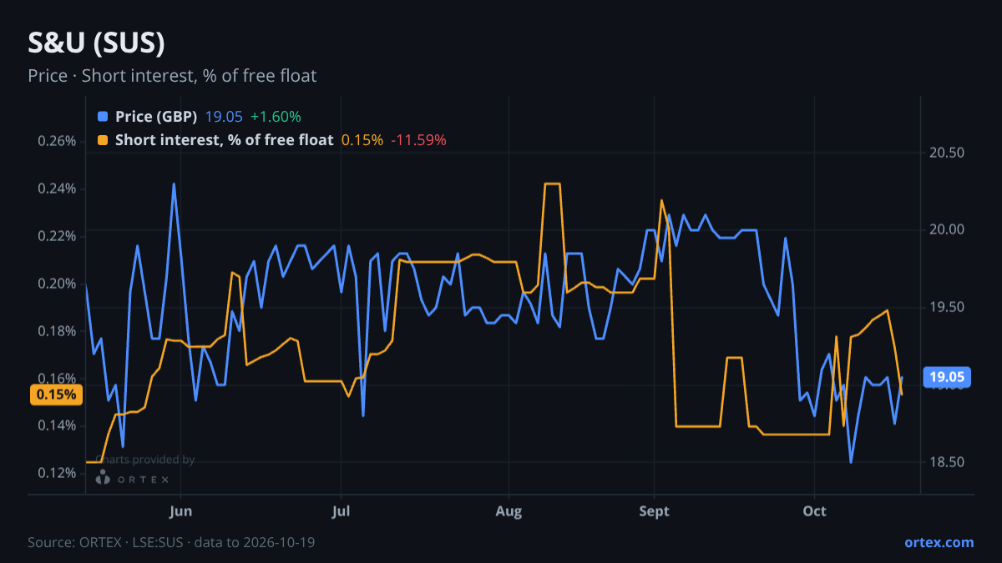Click the Jul x-axis label
Screen dimensions: 1002x563
340,511
